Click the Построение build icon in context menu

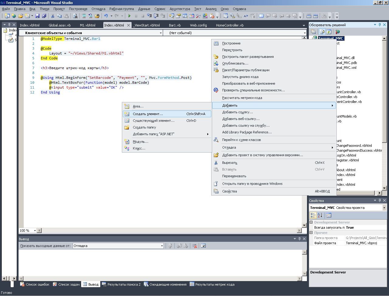coord(216,43)
